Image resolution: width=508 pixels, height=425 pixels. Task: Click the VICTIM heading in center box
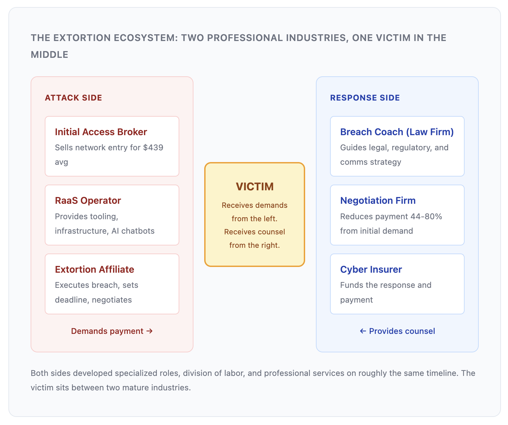tap(255, 187)
